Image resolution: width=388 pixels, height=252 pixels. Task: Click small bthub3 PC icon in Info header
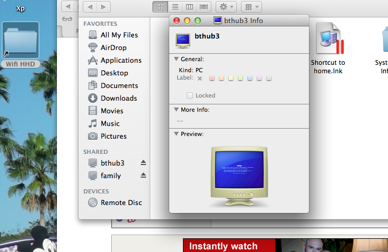(183, 41)
